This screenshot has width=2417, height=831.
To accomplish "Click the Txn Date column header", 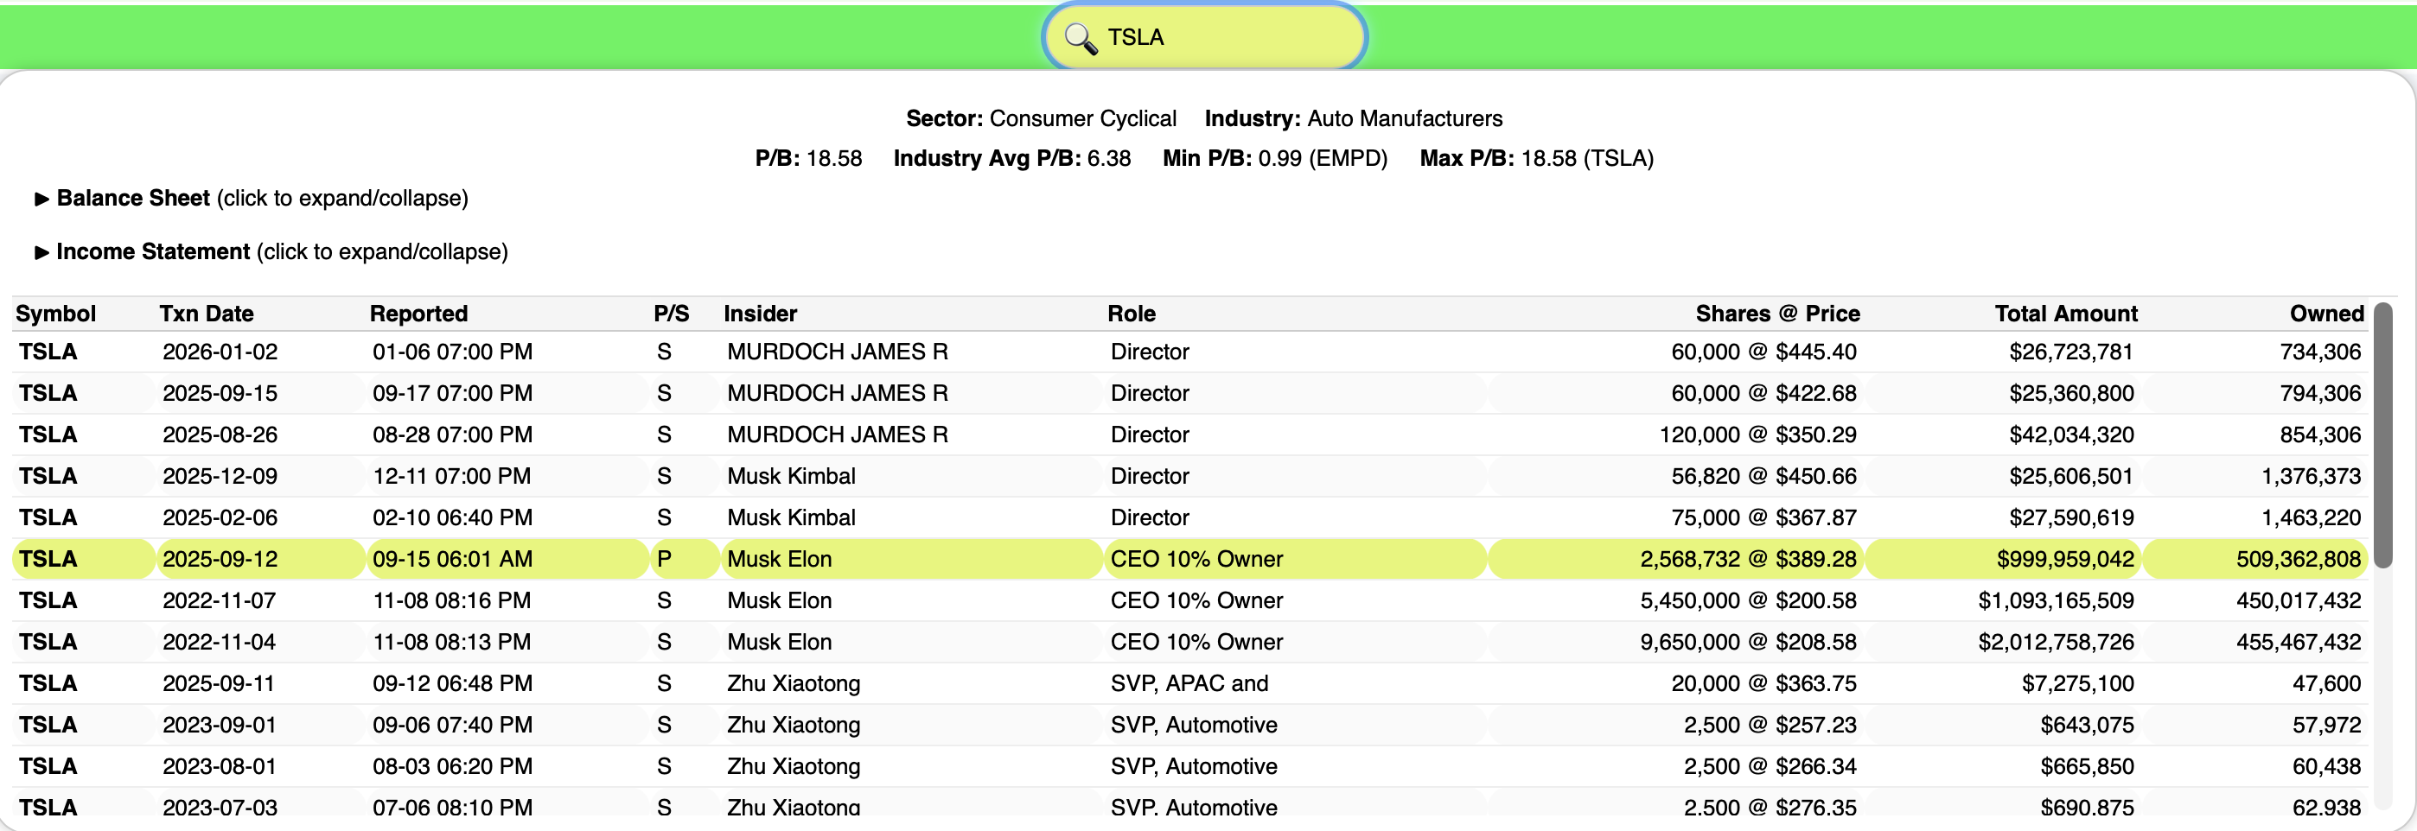I will click(207, 314).
